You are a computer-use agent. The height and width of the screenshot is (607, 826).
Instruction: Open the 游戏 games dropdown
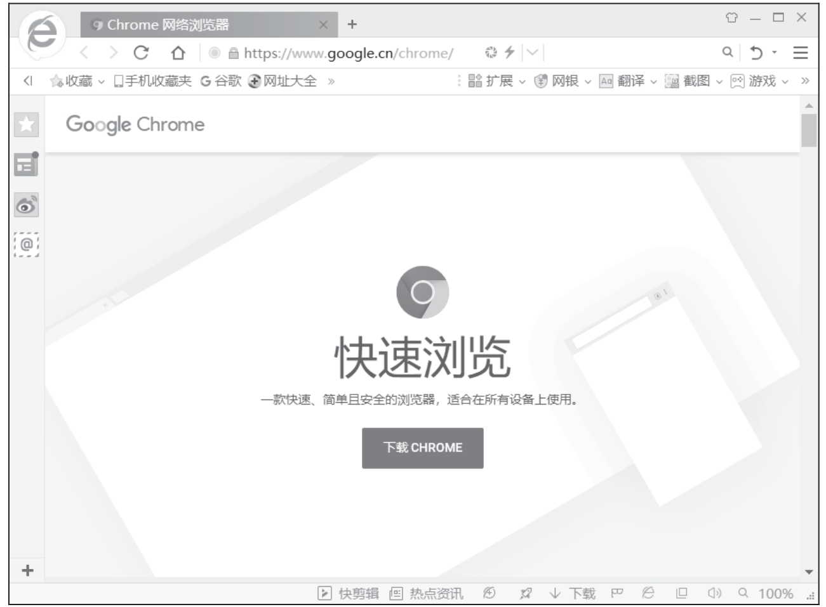[760, 81]
